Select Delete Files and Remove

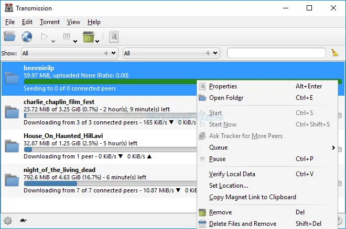pyautogui.click(x=267, y=224)
